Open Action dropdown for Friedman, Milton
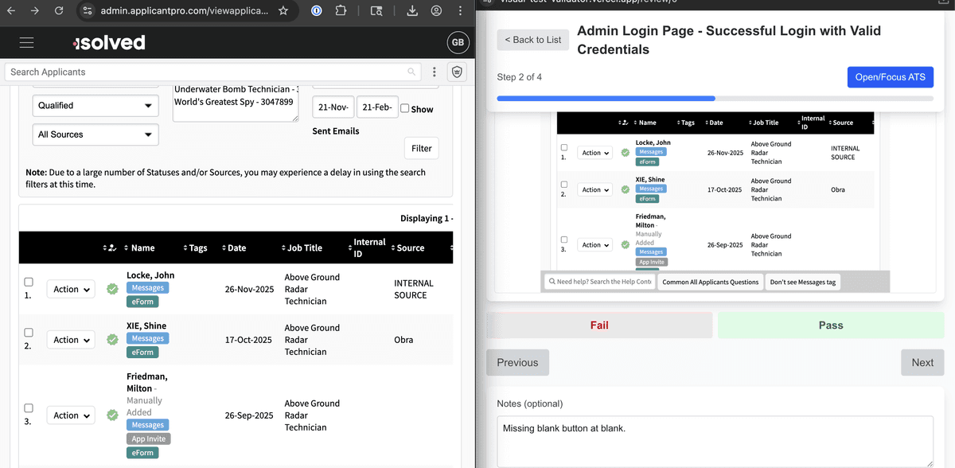Screen dimensions: 955x468 click(71, 415)
